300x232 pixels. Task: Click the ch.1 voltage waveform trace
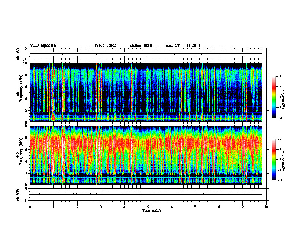pos(146,54)
